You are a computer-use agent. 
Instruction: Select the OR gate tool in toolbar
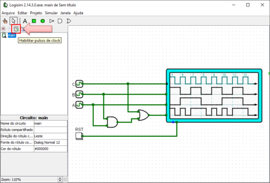(69, 20)
